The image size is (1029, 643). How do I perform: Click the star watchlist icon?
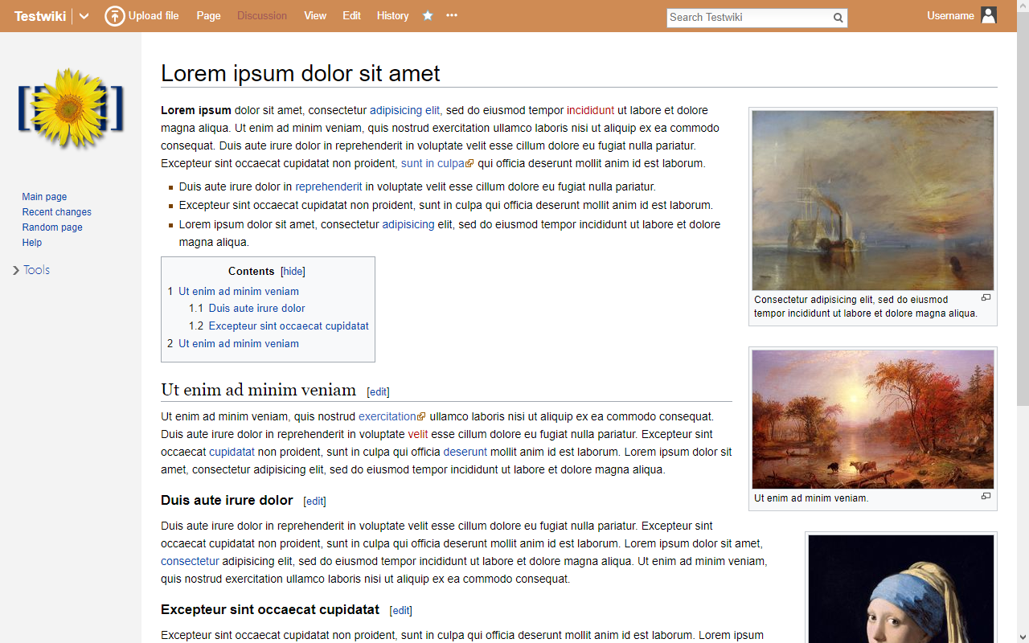click(428, 16)
